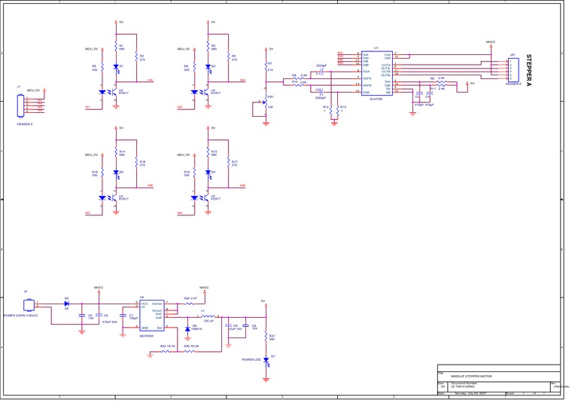Select the JP1 six-pin header symbol
578x409 pixels.
point(513,70)
